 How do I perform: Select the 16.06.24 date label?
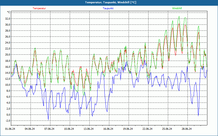(108, 129)
